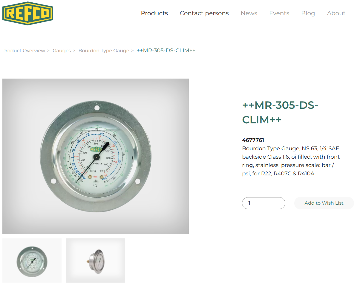Click the REFCO logo in the header

pyautogui.click(x=28, y=13)
